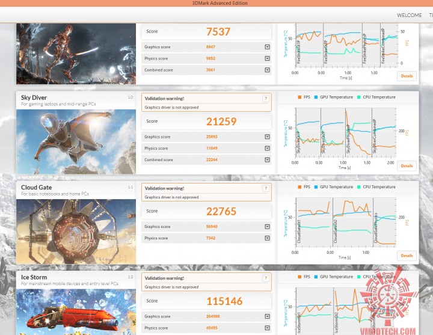This screenshot has height=335, width=433.
Task: Open Details for Sky Diver chart
Action: (x=407, y=166)
